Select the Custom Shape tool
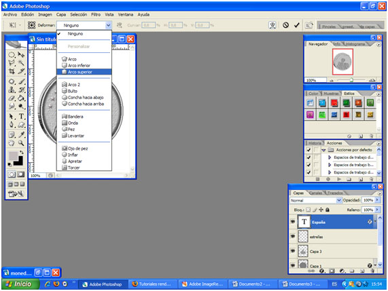The width and height of the screenshot is (388, 291). click(21, 125)
